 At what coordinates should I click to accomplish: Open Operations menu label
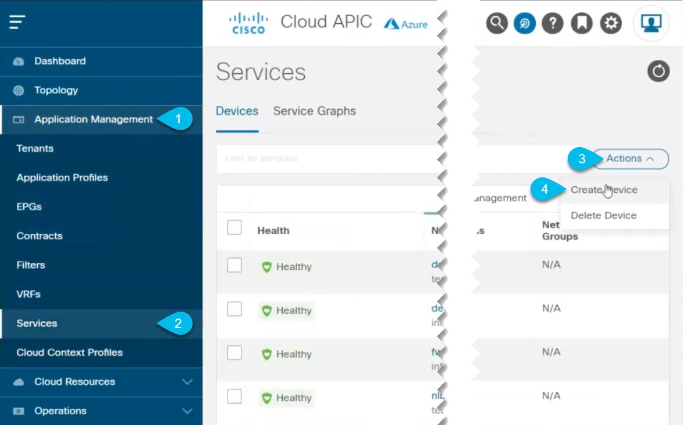click(x=60, y=411)
